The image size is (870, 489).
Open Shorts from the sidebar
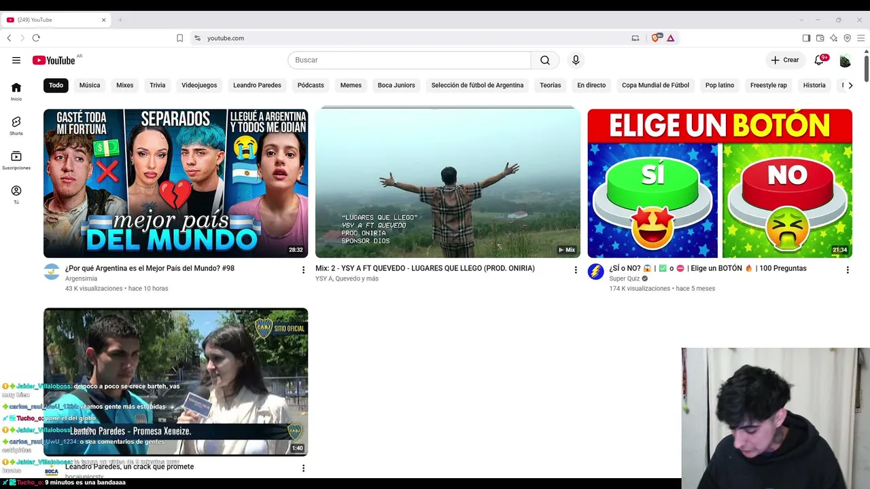click(x=16, y=126)
